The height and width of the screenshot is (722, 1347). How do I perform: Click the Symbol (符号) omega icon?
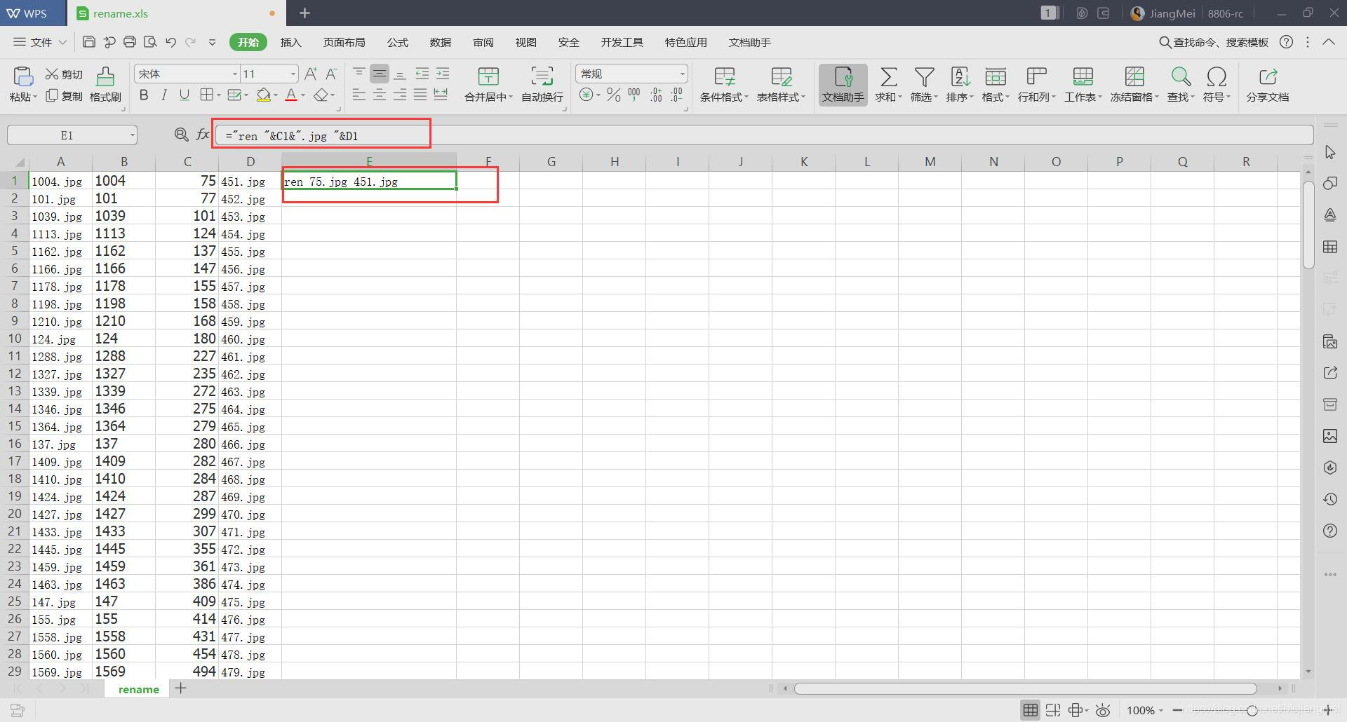coord(1217,76)
